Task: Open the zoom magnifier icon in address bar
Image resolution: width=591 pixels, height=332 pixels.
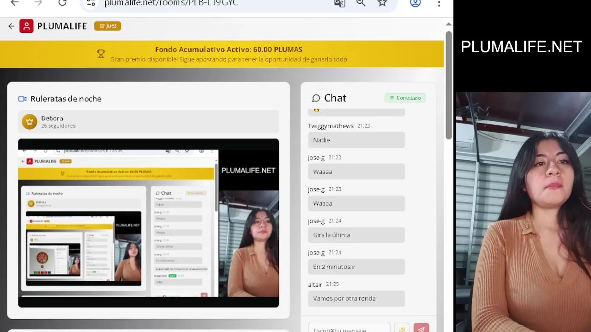Action: click(x=361, y=3)
